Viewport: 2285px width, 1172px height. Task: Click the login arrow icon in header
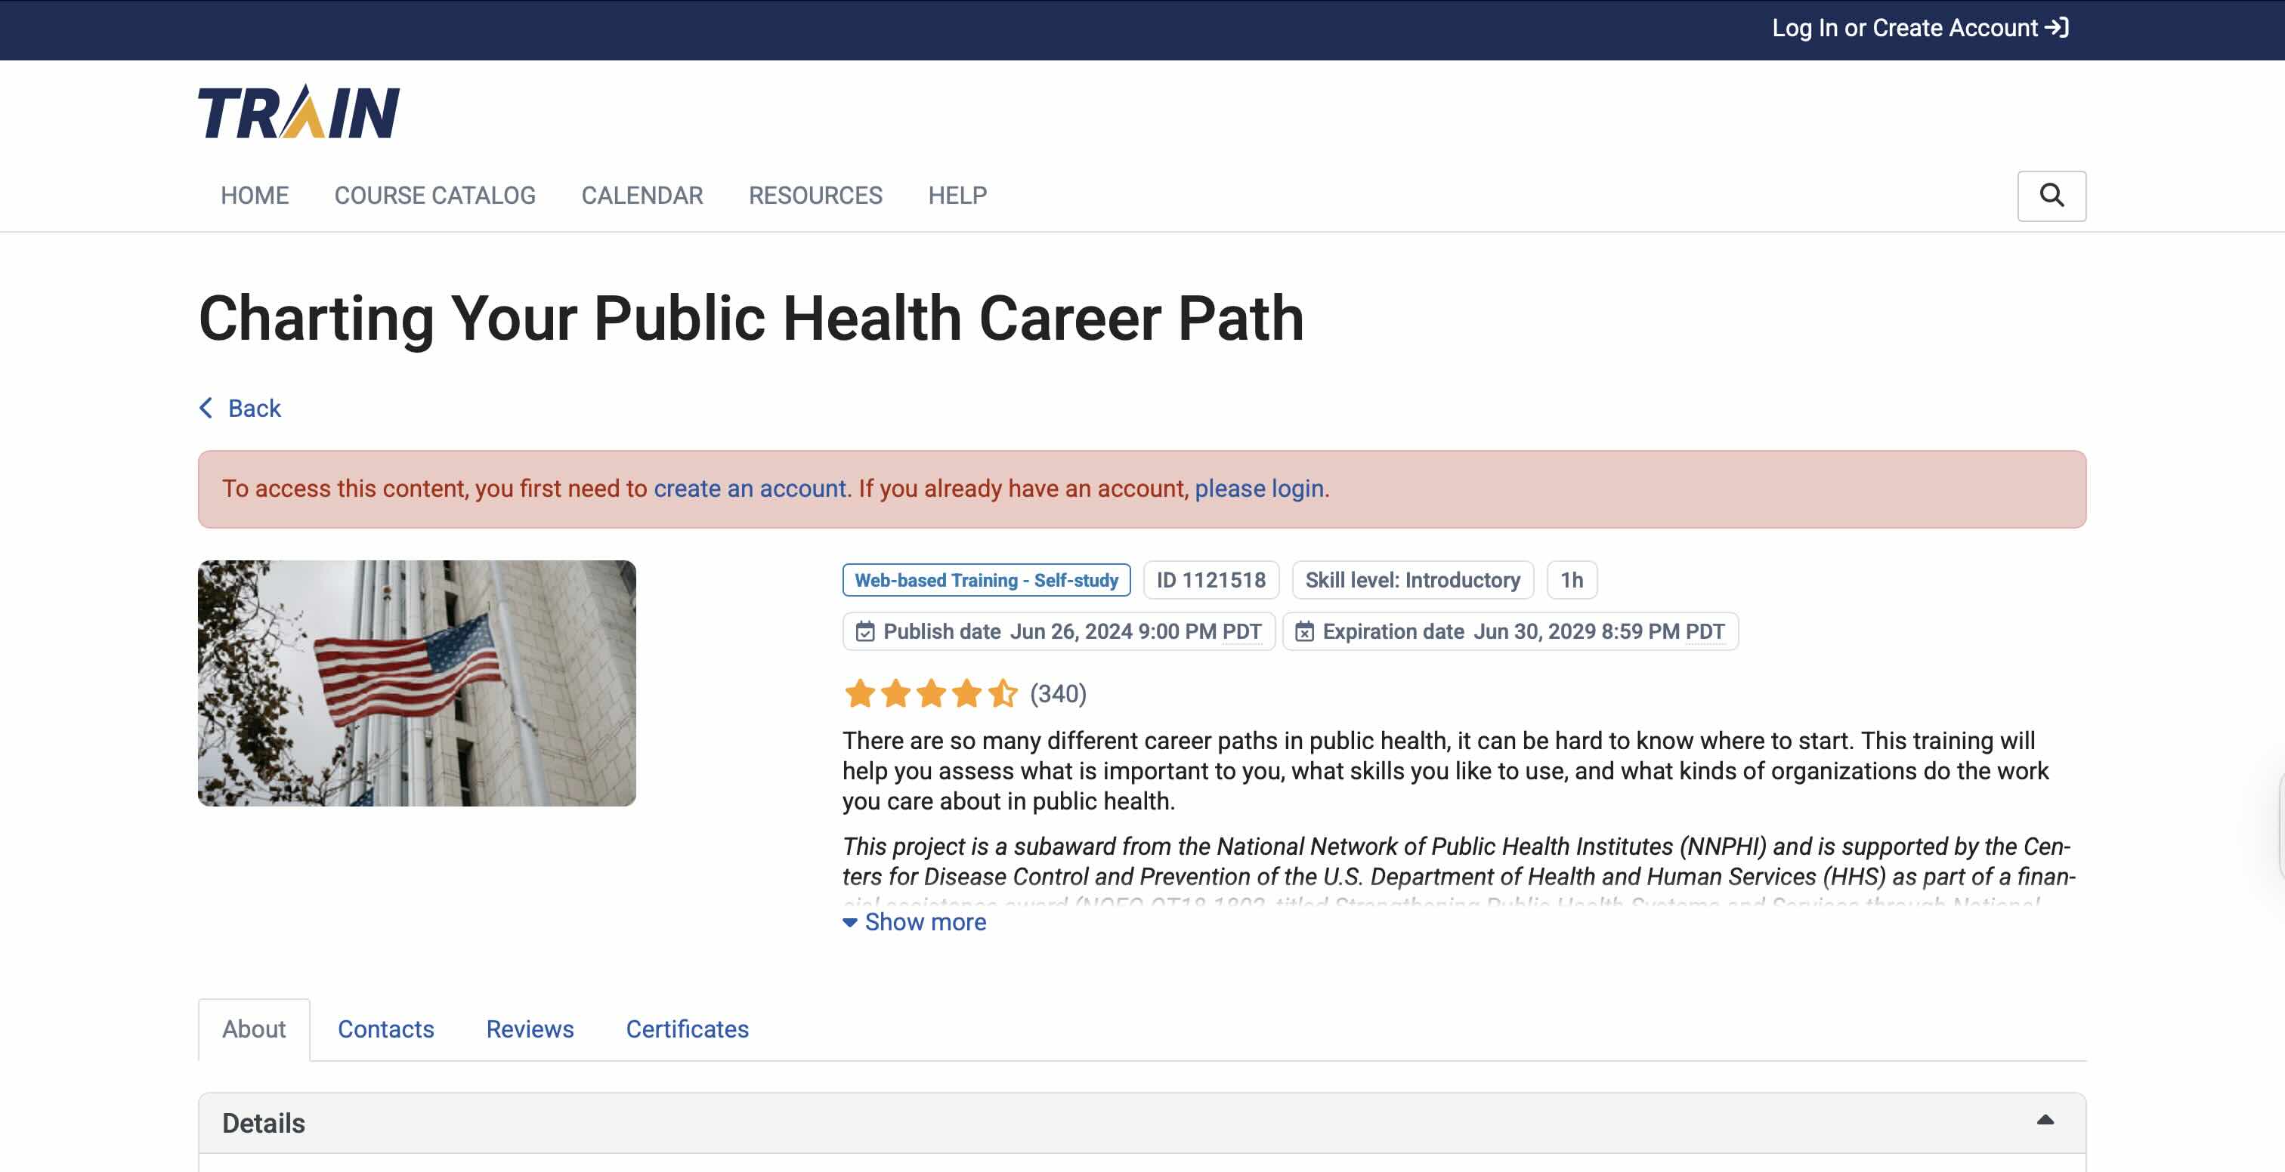[2057, 27]
